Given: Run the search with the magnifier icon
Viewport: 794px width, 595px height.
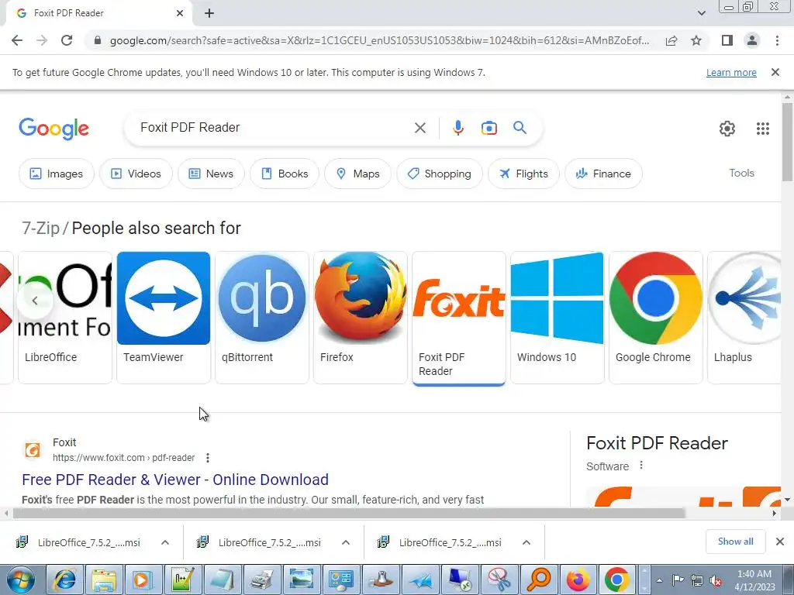Looking at the screenshot, I should click(x=520, y=128).
